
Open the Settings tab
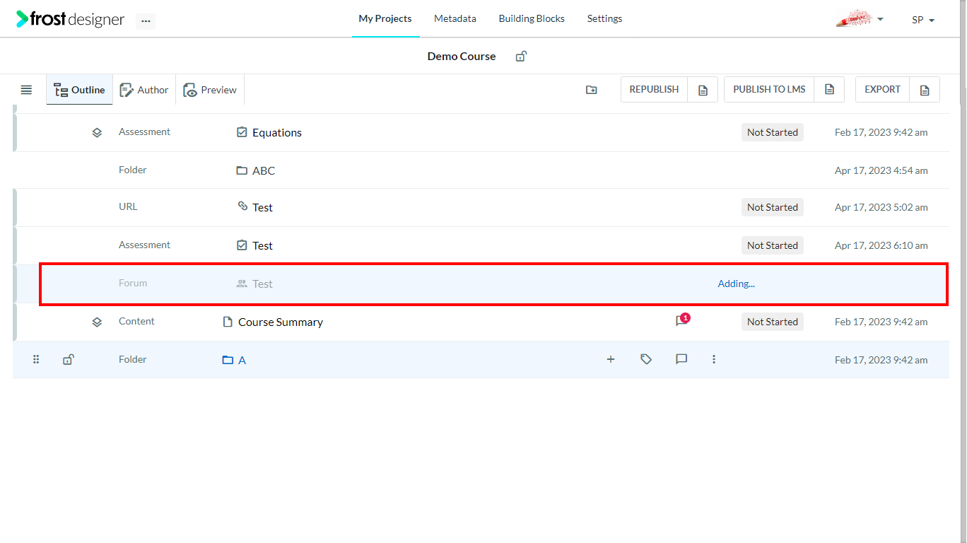(605, 18)
